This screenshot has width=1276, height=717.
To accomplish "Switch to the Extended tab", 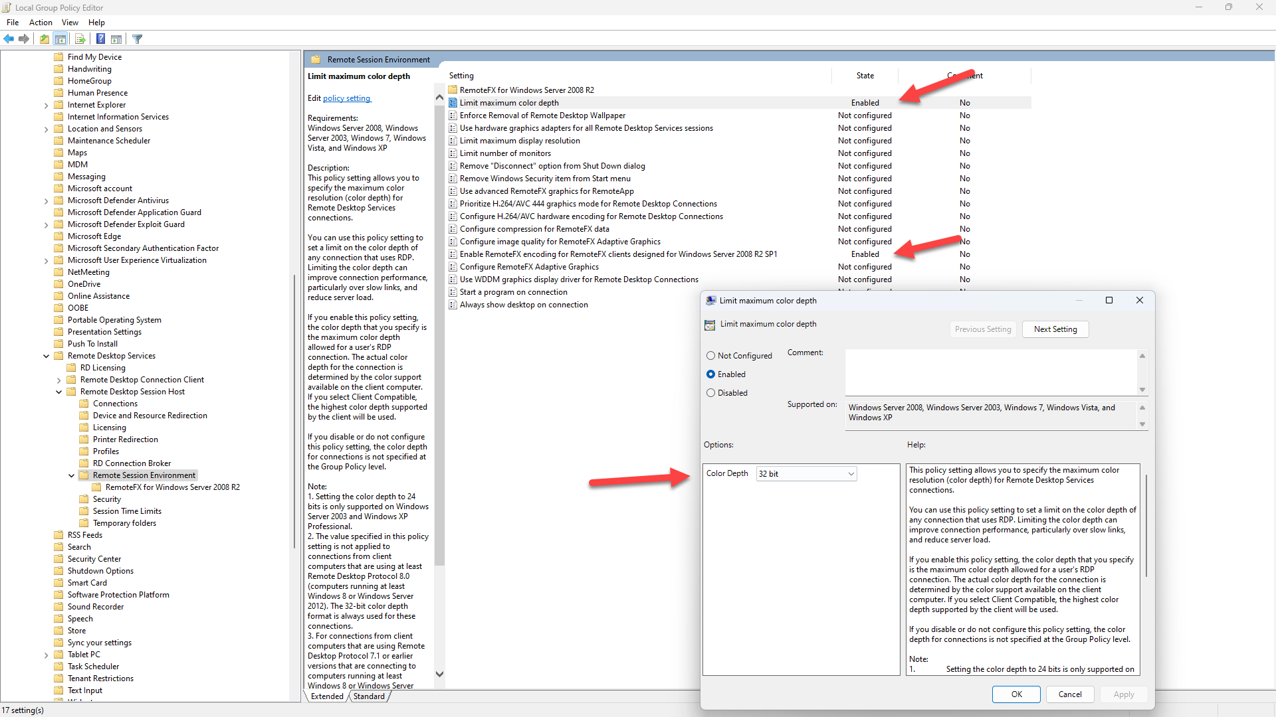I will [x=326, y=696].
